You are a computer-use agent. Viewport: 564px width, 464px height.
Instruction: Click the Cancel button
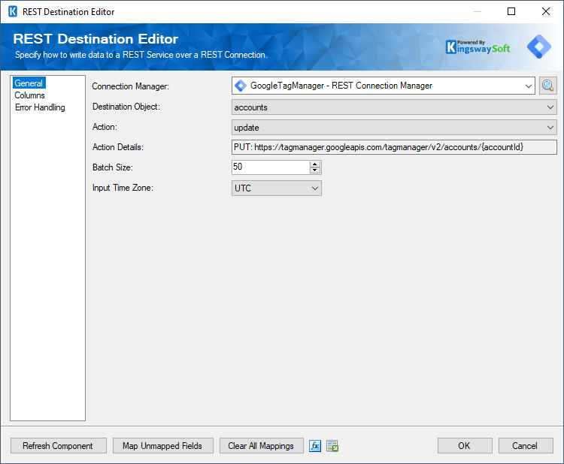click(526, 446)
